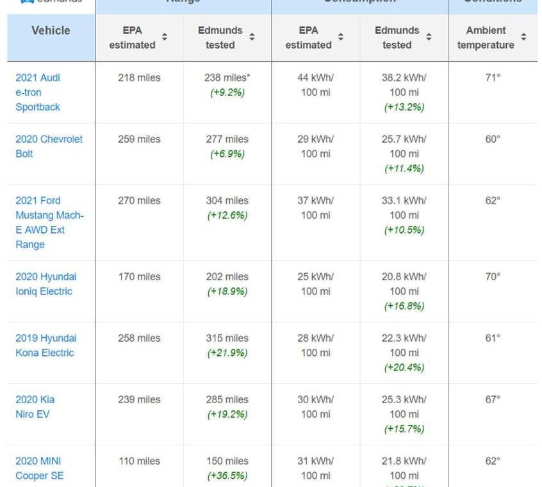This screenshot has width=542, height=487.
Task: Select the '44 kWh/ 100 mi' cell
Action: tap(316, 85)
